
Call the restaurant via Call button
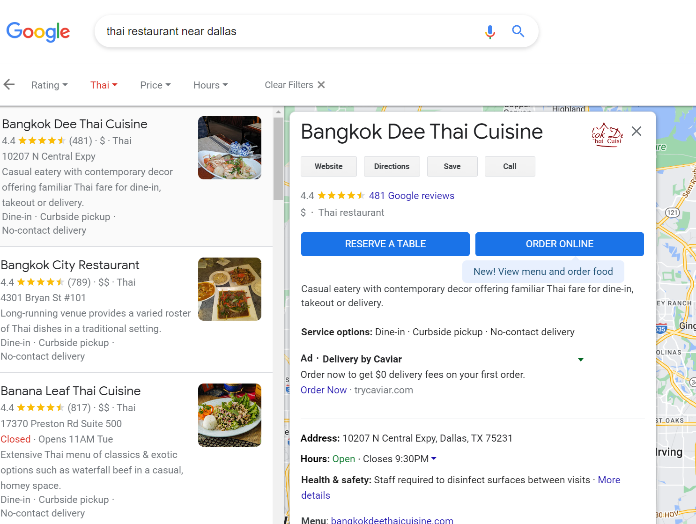[510, 166]
